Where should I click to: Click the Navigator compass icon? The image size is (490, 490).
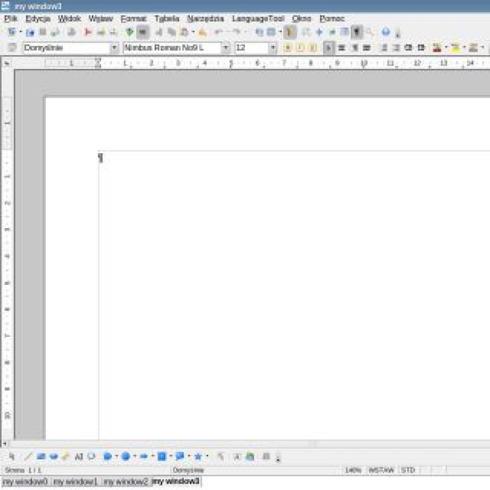click(319, 32)
